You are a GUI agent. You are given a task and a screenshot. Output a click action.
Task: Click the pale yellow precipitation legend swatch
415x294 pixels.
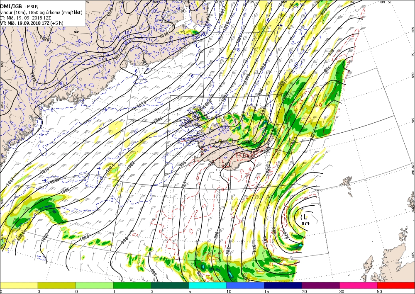coord(19,285)
